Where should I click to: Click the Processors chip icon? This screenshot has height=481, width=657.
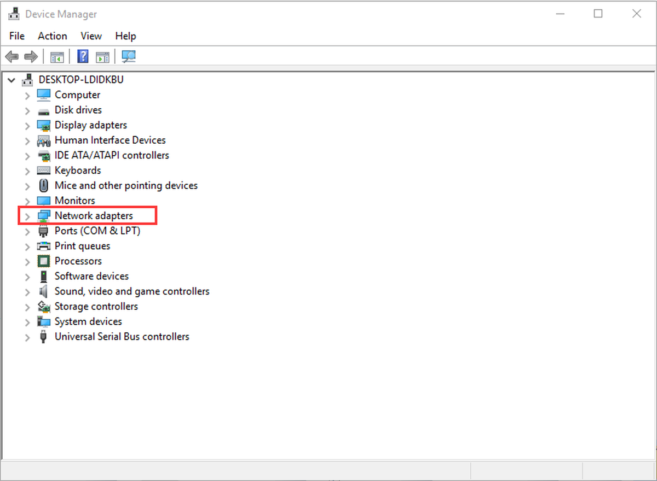click(x=43, y=261)
